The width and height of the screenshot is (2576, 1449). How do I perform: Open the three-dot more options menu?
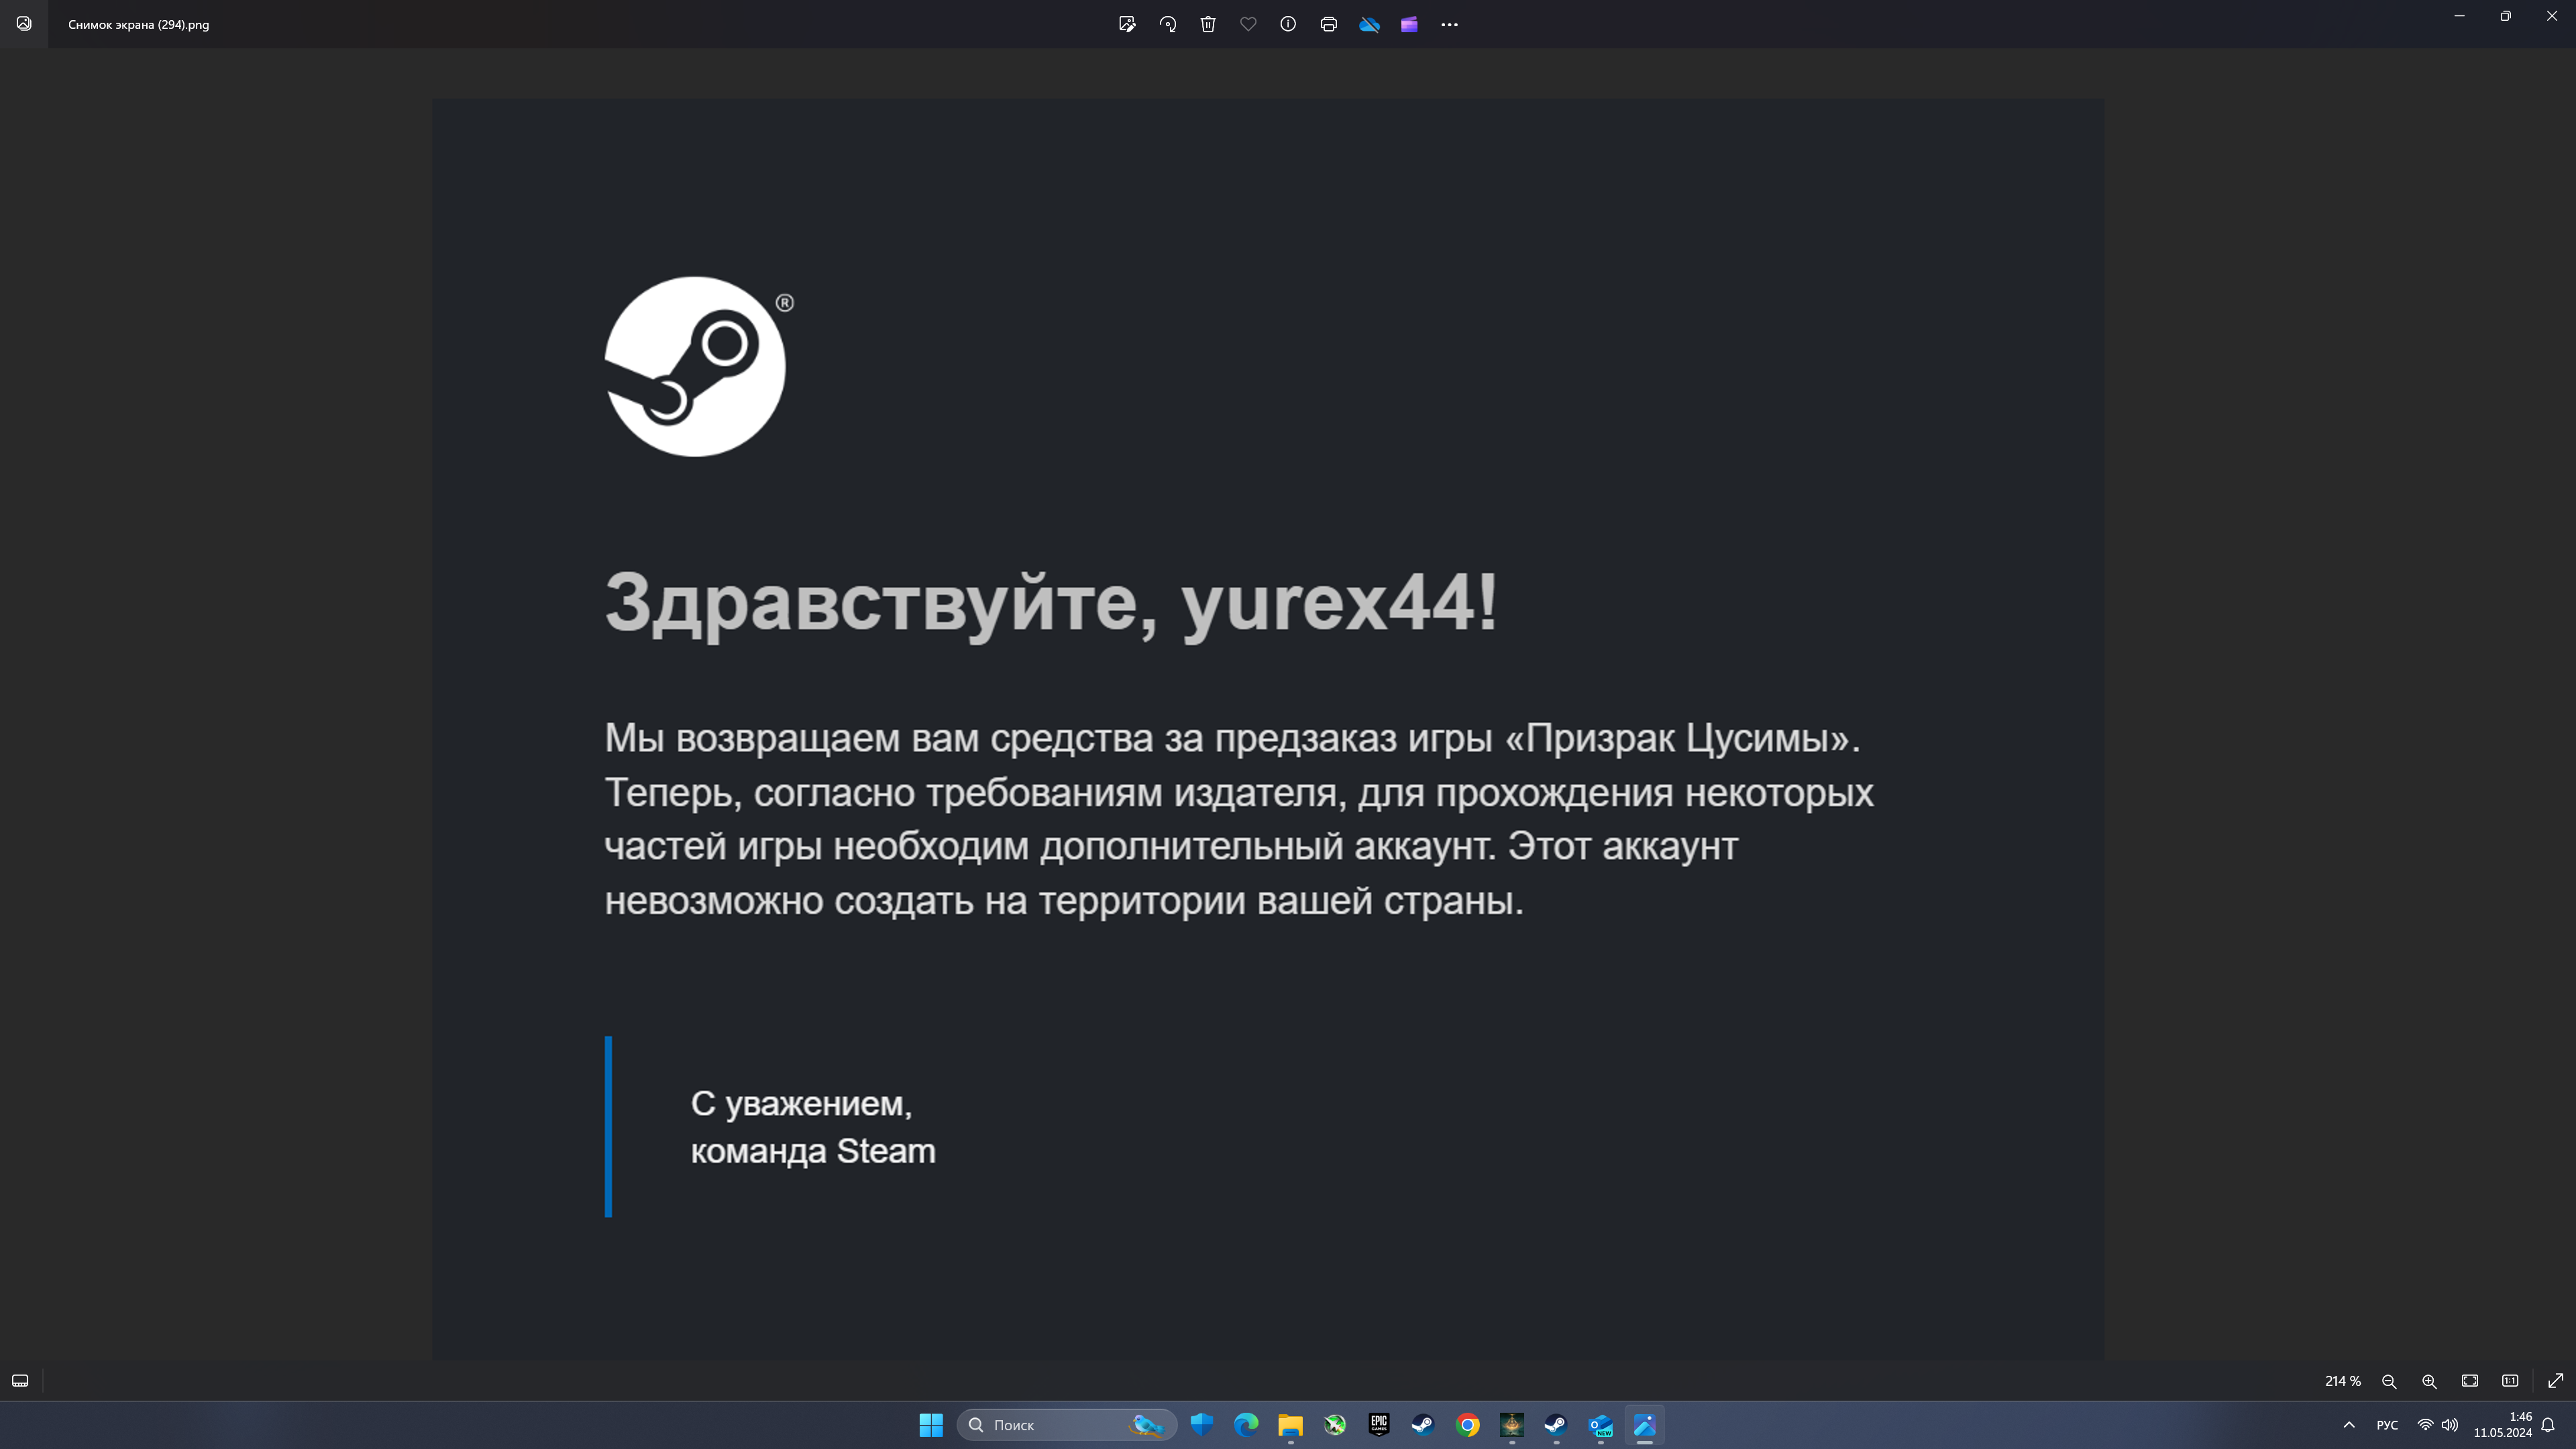pyautogui.click(x=1450, y=24)
